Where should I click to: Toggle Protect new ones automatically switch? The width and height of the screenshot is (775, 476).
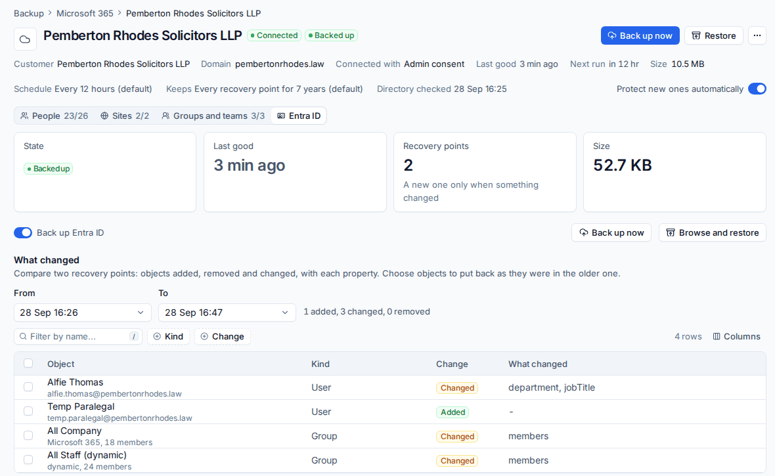click(757, 89)
